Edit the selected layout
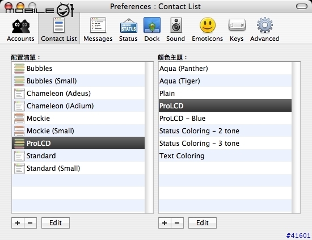The width and height of the screenshot is (312, 240). pyautogui.click(x=56, y=223)
